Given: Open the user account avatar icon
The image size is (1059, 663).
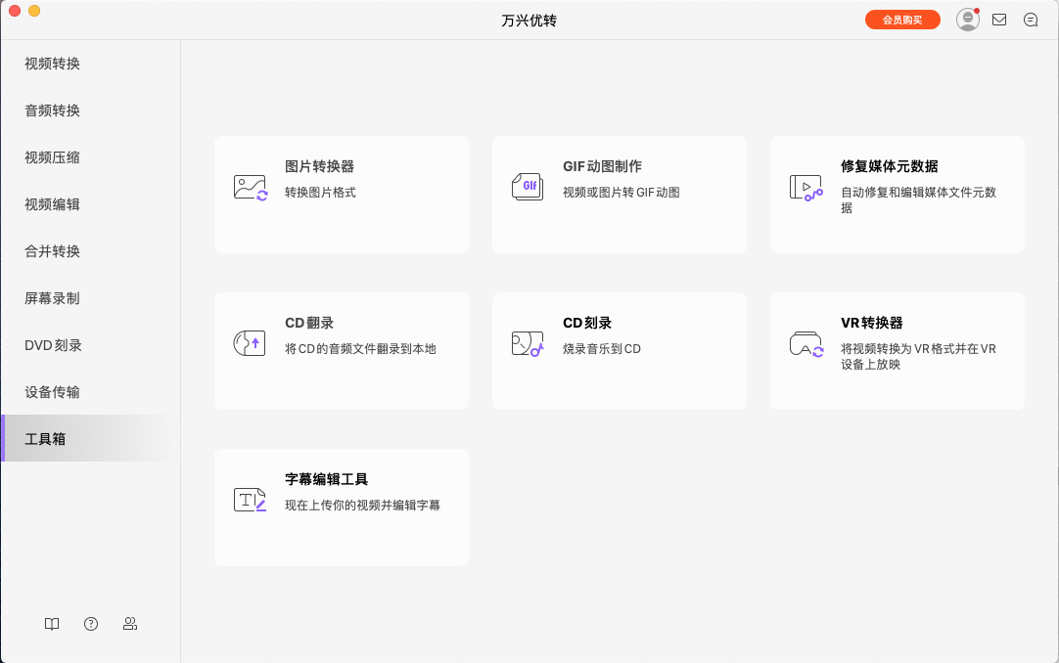Looking at the screenshot, I should pyautogui.click(x=967, y=19).
